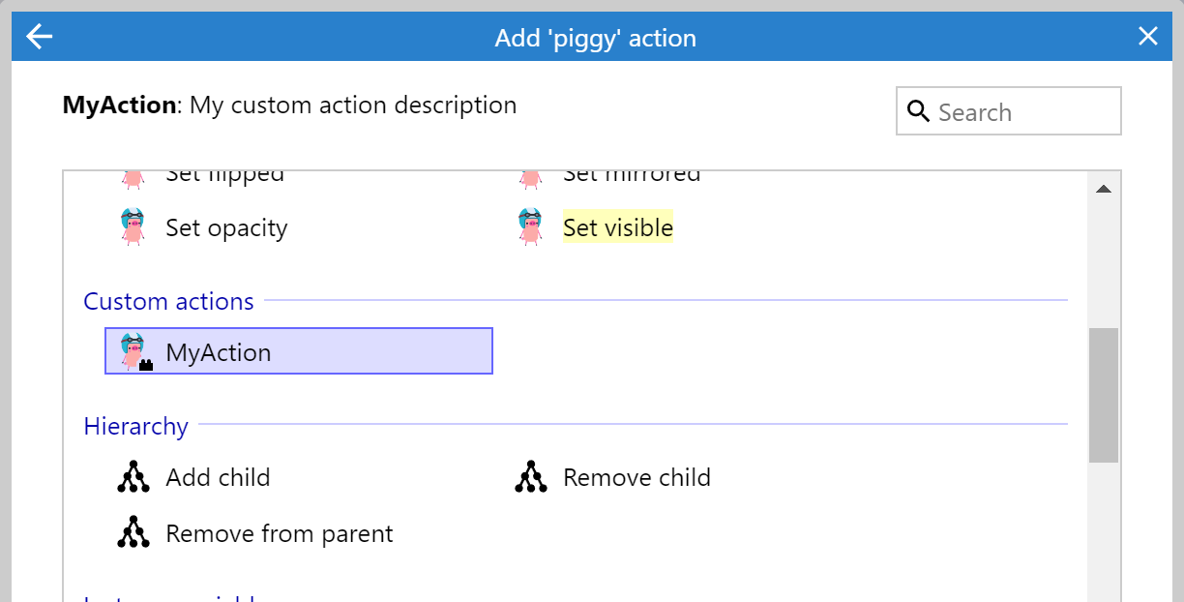Click the Custom actions section header

[168, 301]
